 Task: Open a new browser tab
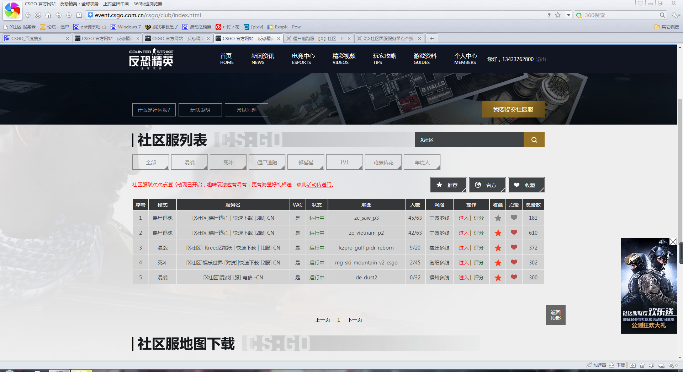431,38
